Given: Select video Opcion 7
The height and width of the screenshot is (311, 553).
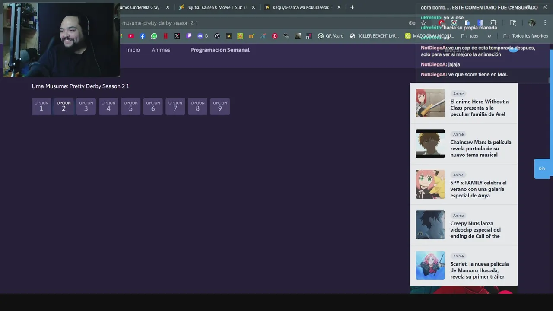Looking at the screenshot, I should pos(175,107).
